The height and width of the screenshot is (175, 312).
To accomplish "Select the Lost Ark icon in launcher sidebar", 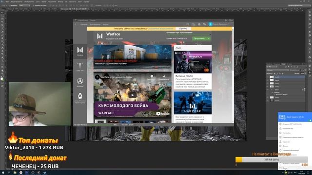I will tap(80, 67).
